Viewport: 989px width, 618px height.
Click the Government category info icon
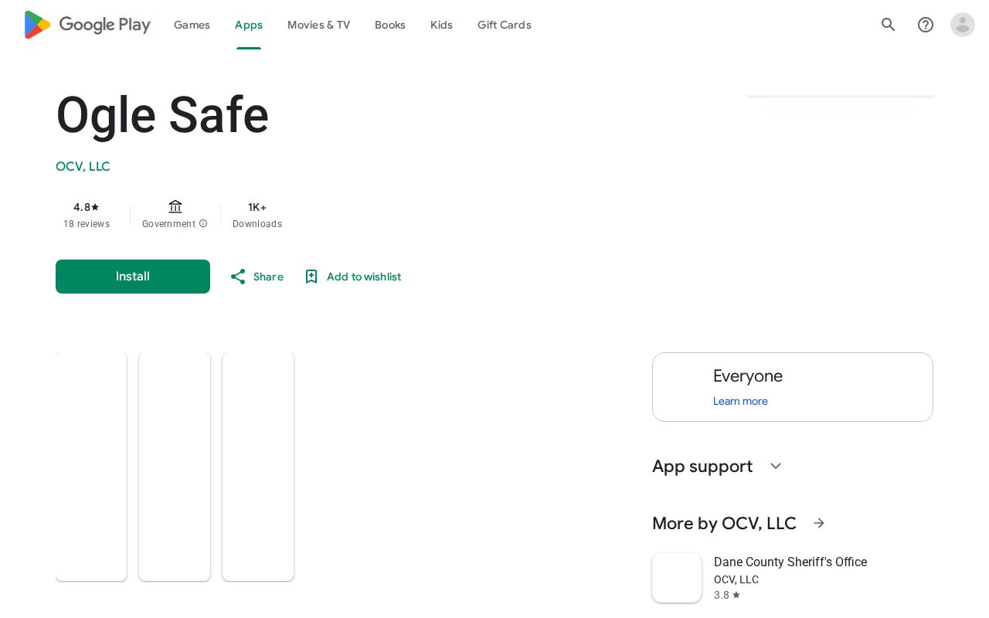point(203,224)
